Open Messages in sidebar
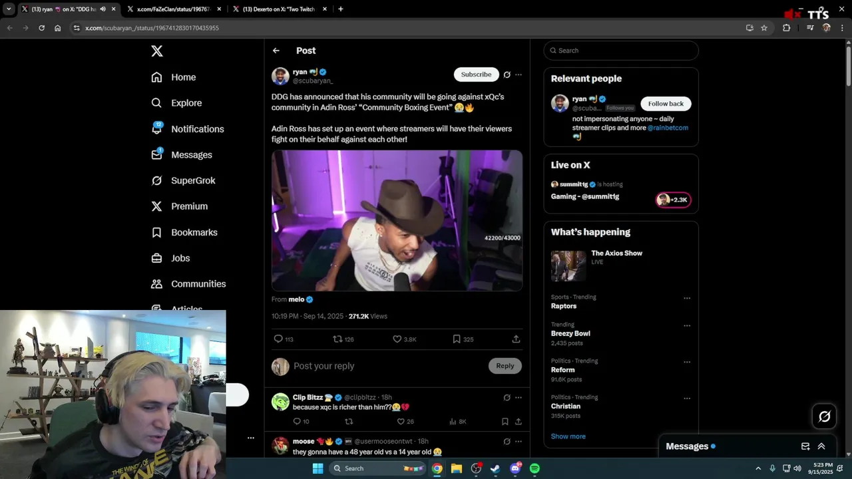Image resolution: width=852 pixels, height=479 pixels. 182,155
